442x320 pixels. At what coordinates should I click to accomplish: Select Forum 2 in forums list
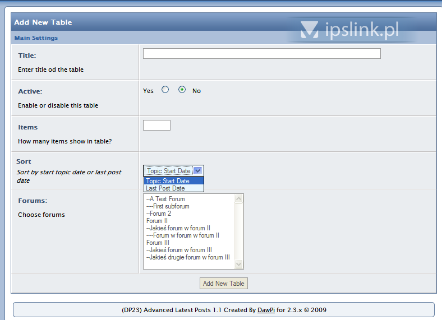point(159,214)
